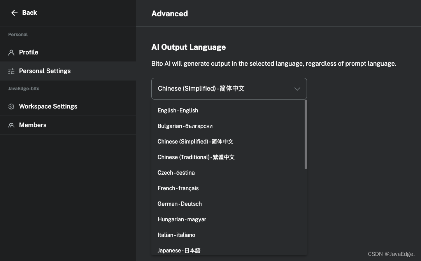Open Personal Settings in sidebar
Image resolution: width=421 pixels, height=261 pixels.
68,71
